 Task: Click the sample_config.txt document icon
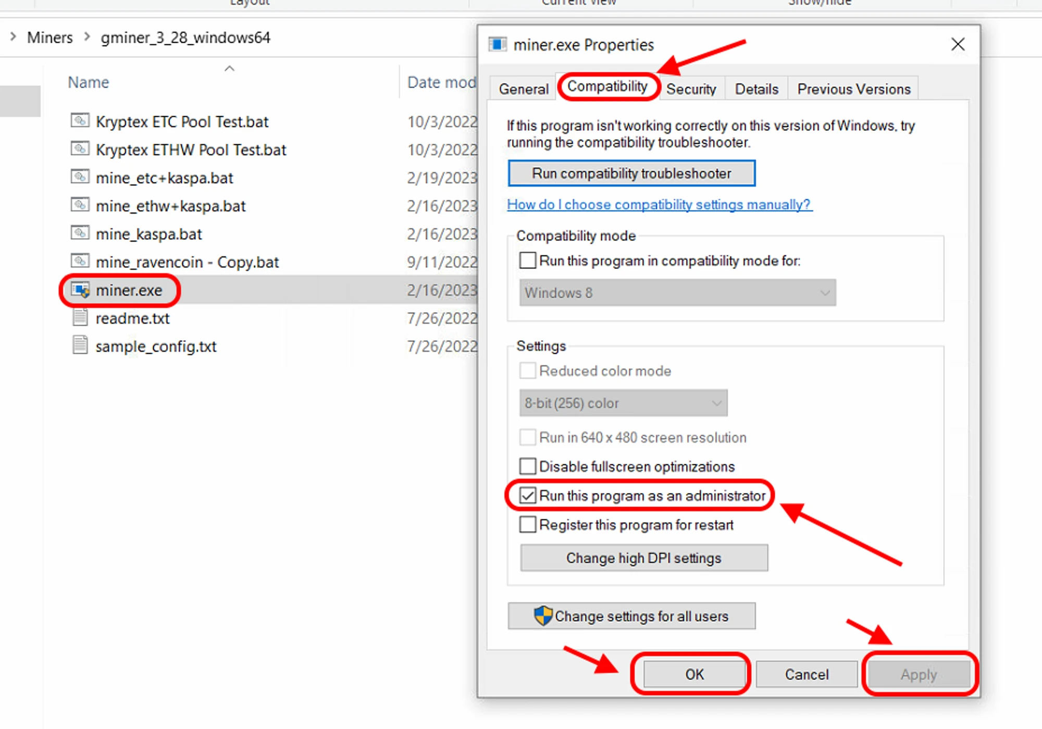pos(80,345)
